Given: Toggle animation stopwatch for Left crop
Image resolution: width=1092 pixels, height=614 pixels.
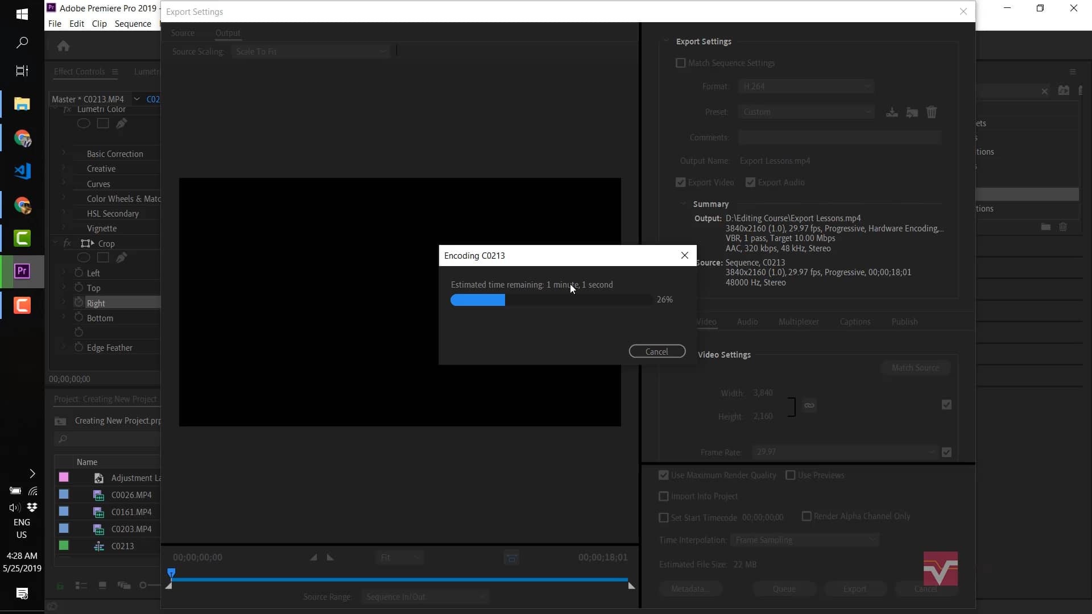Looking at the screenshot, I should click(78, 273).
